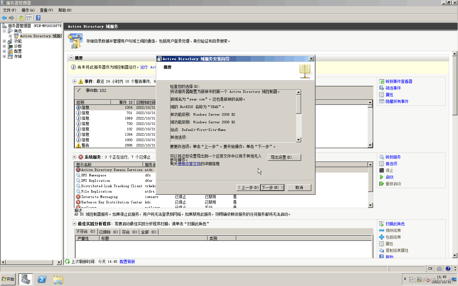Open the 转到服务 action
The width and height of the screenshot is (458, 286).
pos(393,157)
